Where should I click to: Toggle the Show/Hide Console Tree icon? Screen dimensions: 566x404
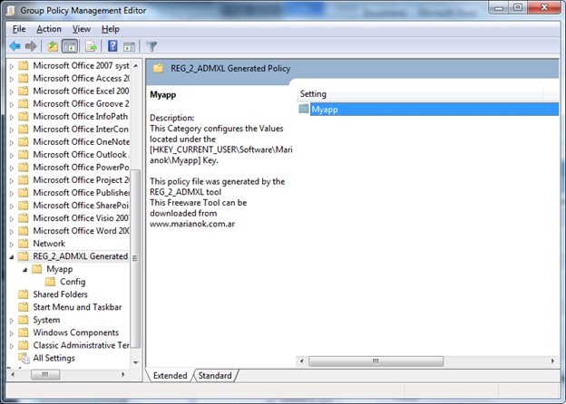(70, 46)
